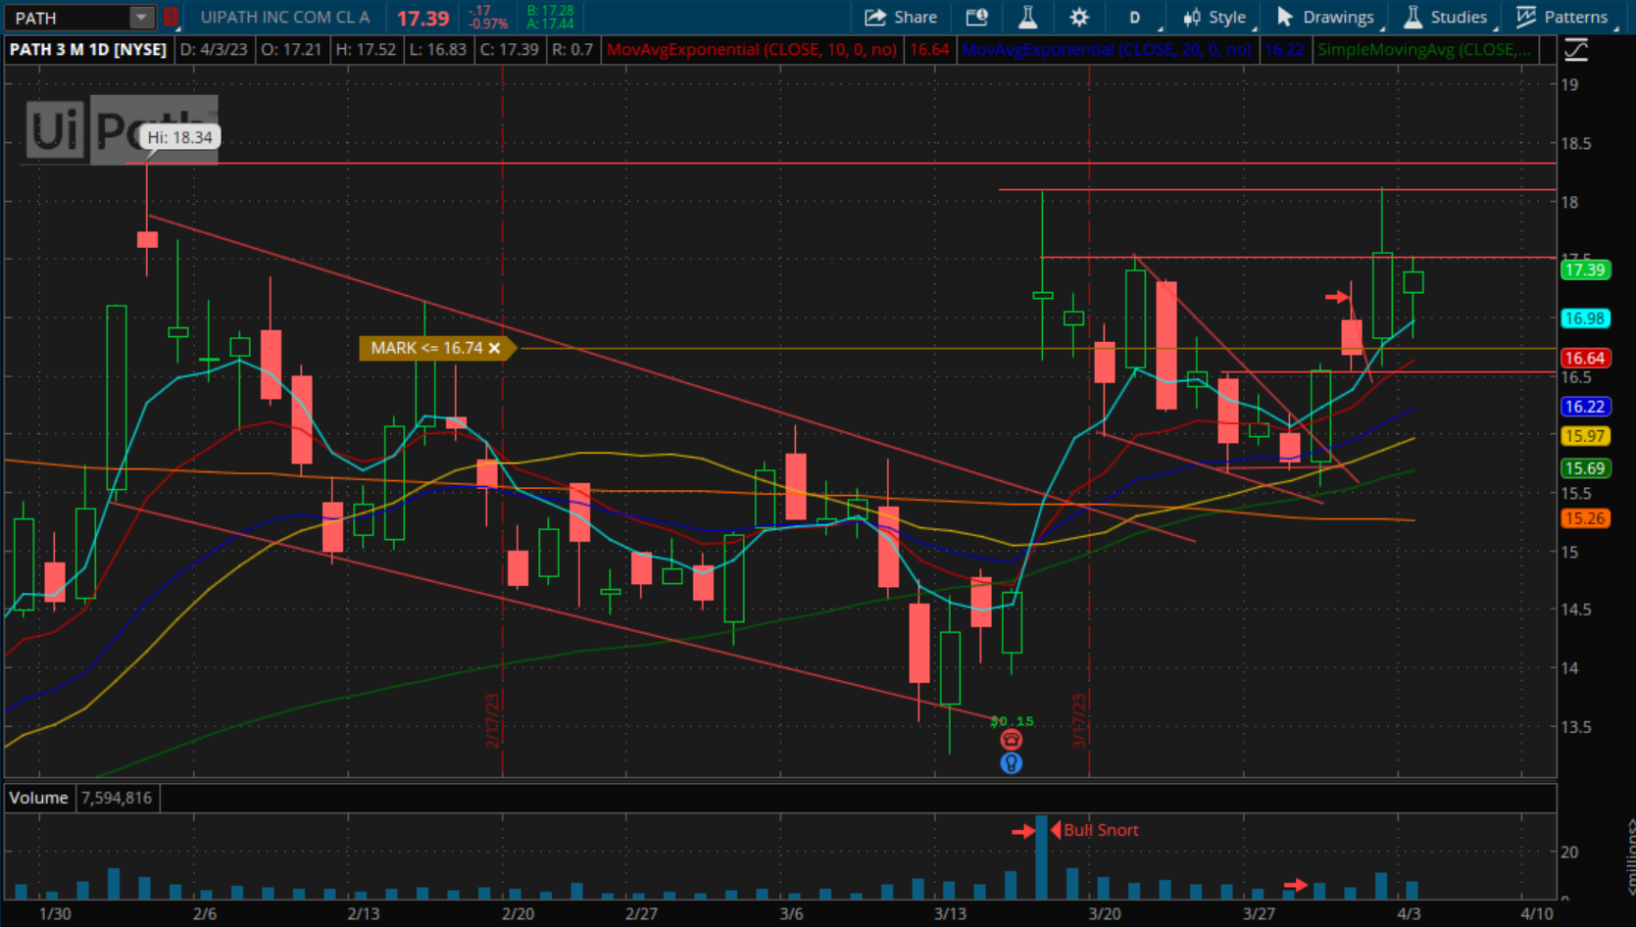Click the PATH 3 M 1D [NYSE] chart title

click(x=88, y=49)
